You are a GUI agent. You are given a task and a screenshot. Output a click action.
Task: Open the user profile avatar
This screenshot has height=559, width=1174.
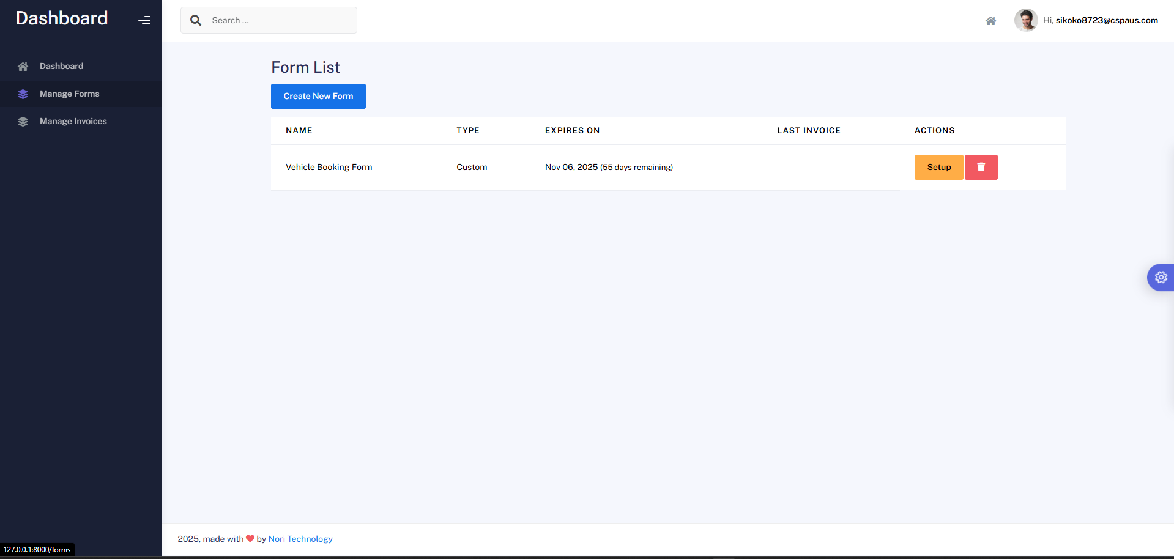1025,20
